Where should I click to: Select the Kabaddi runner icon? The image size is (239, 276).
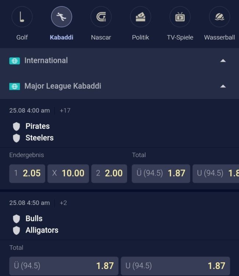61,17
